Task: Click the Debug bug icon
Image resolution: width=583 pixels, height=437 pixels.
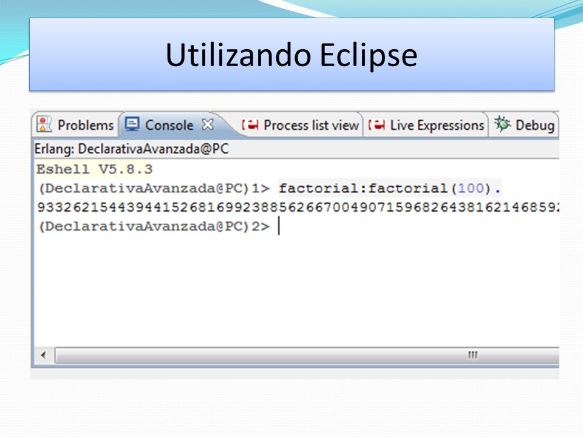Action: coord(502,124)
